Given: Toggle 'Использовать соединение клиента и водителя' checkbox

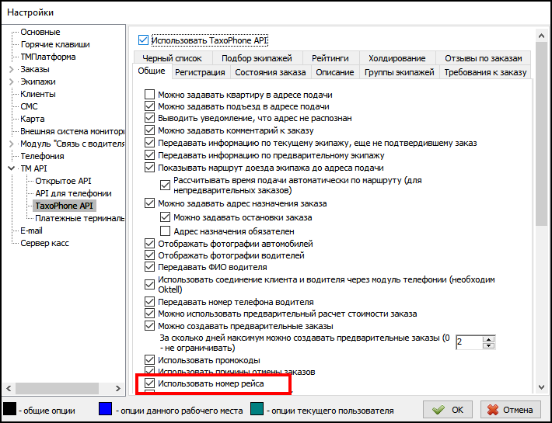Looking at the screenshot, I should point(149,284).
